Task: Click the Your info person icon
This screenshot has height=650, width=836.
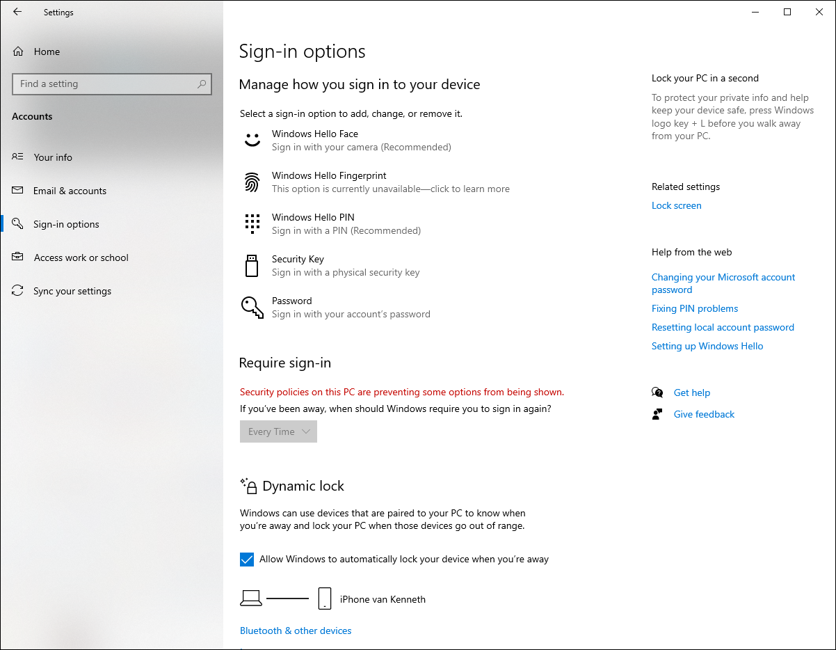Action: tap(18, 157)
